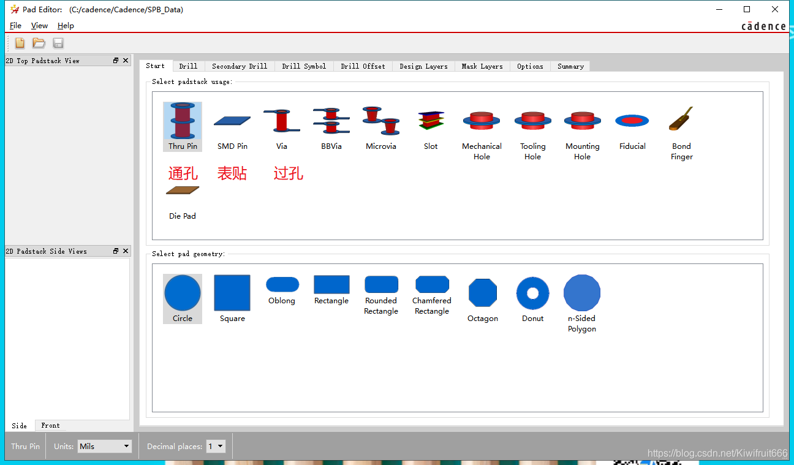Open the Design Layers tab
The height and width of the screenshot is (465, 794).
click(x=423, y=66)
